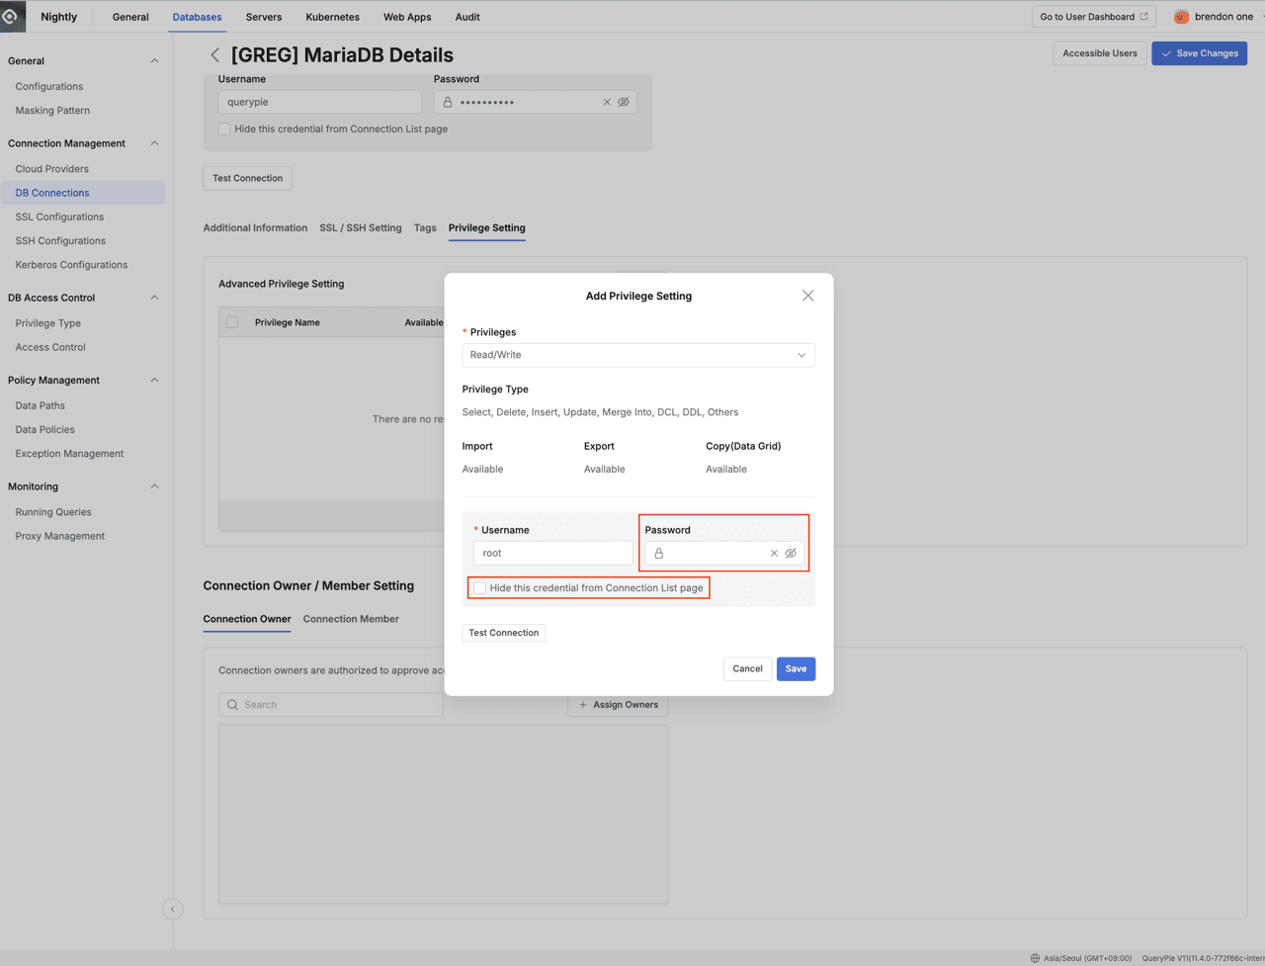Viewport: 1265px width, 966px height.
Task: Click the timezone globe icon in status bar
Action: click(1035, 958)
